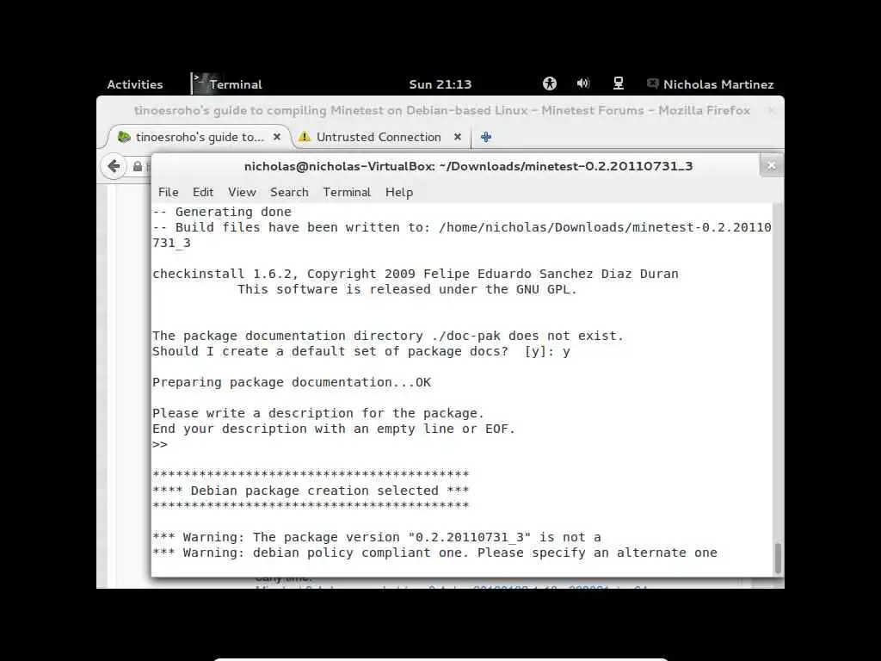Open the terminal Help menu
Screen dimensions: 881x661
point(399,192)
